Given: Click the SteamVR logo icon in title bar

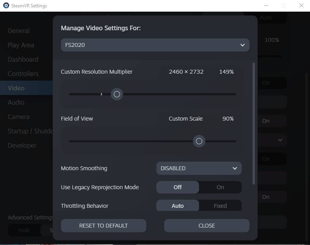Looking at the screenshot, I should (6, 5).
